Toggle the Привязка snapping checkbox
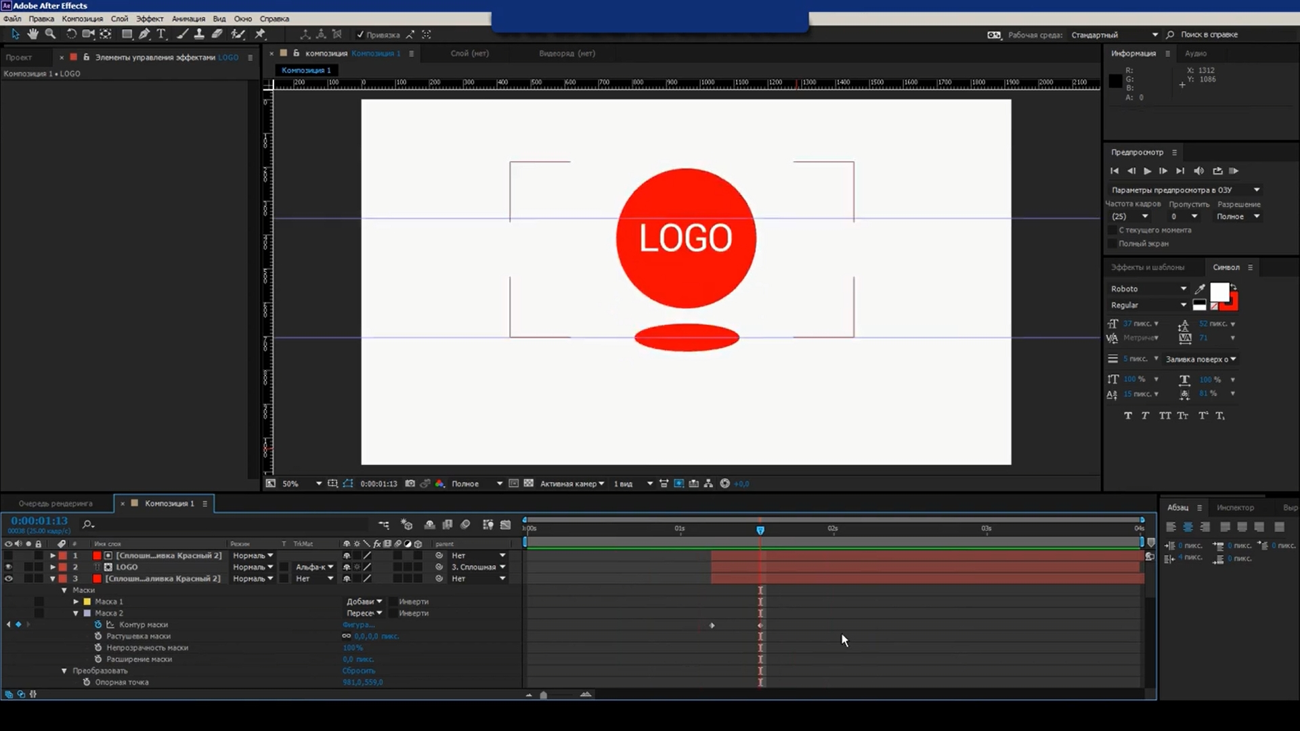The width and height of the screenshot is (1300, 731). pos(360,35)
